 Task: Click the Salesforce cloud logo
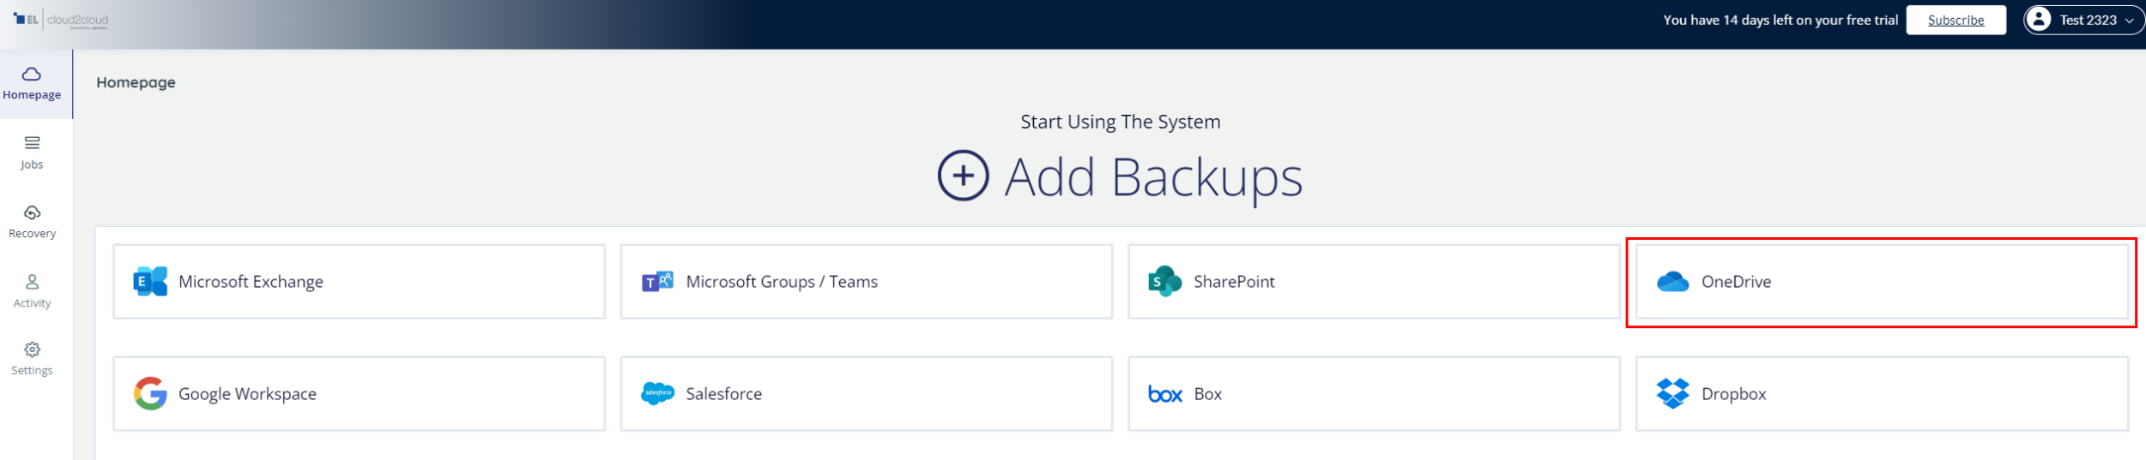pyautogui.click(x=657, y=393)
